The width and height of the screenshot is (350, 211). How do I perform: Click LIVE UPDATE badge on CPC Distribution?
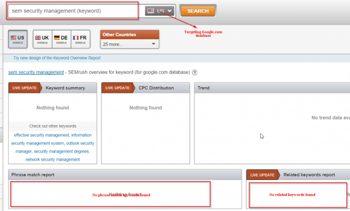[x=118, y=88]
